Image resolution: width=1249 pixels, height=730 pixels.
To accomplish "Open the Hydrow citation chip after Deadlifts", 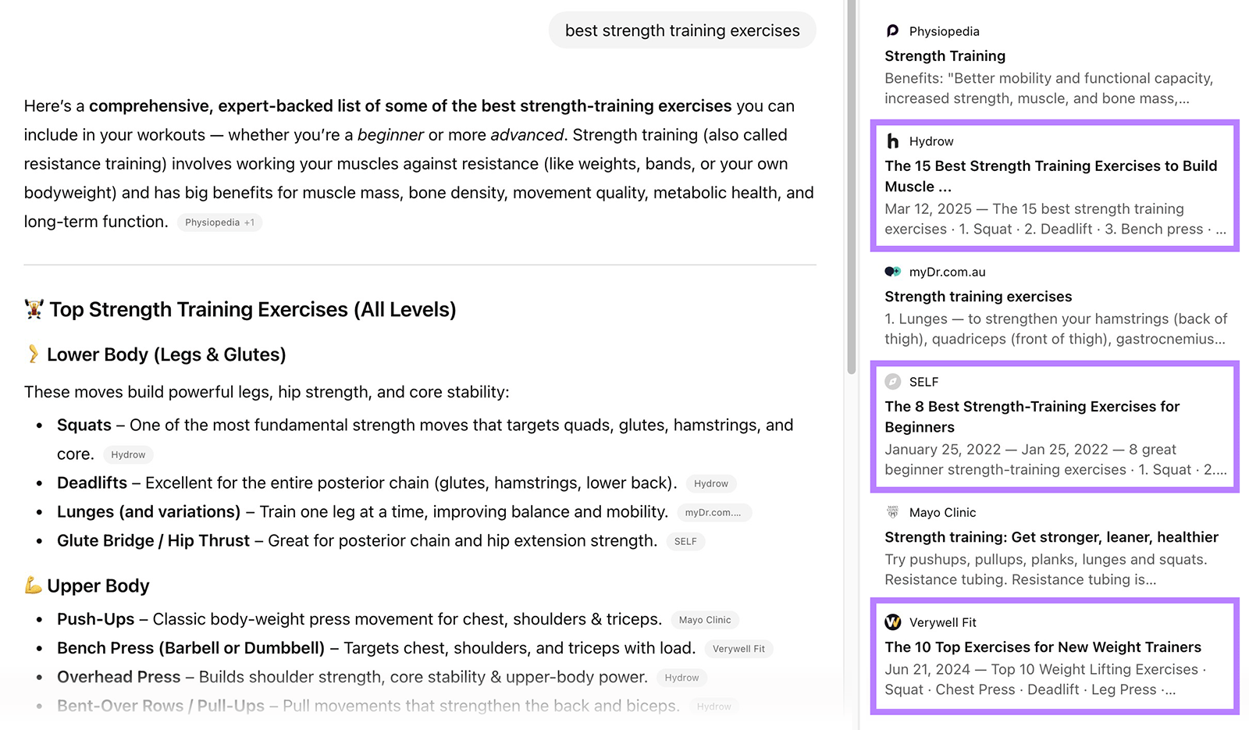I will 710,483.
